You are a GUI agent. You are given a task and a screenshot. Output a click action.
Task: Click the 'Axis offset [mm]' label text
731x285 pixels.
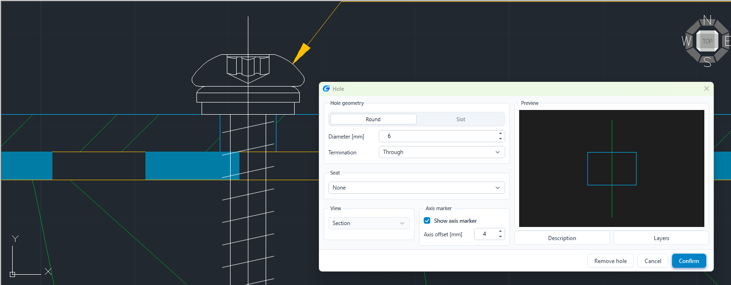point(443,234)
